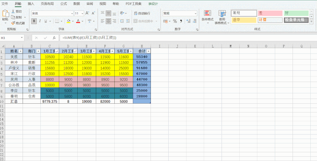Increase font size with the larger A
Viewport: 317px width, 161px height.
point(87,13)
